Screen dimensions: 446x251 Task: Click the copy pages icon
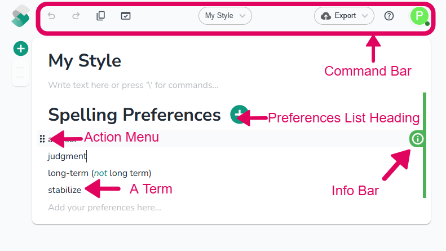pos(101,16)
